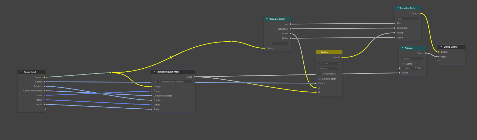Click the empty socket on Group Output
This screenshot has height=140, width=477.
pyautogui.click(x=438, y=61)
